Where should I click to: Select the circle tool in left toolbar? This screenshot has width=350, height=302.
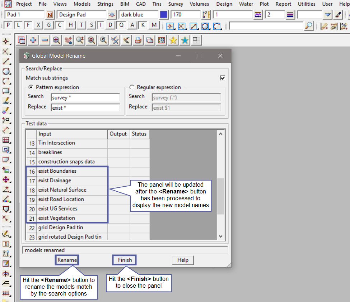point(6,71)
